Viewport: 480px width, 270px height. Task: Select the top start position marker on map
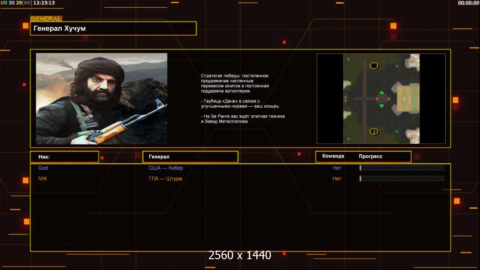(374, 65)
